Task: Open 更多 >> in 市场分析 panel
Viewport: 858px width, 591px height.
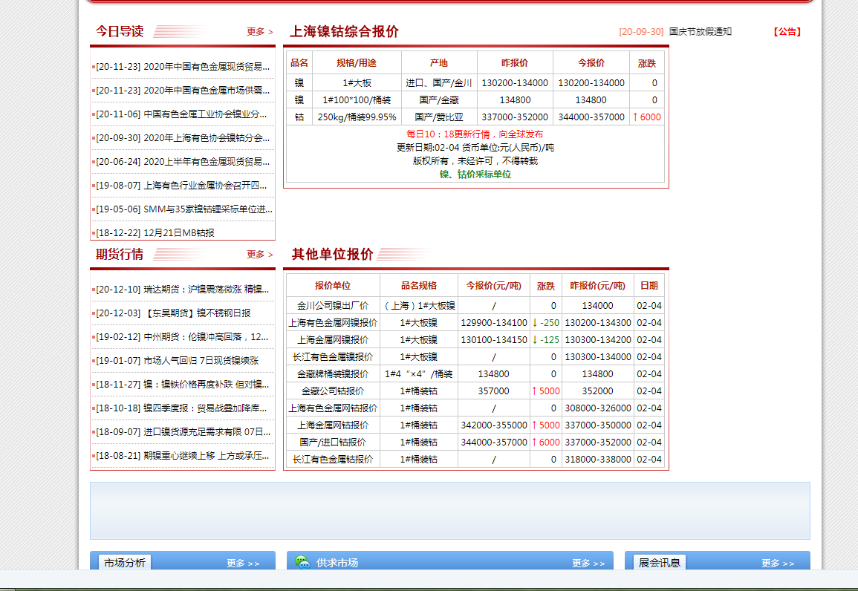Action: (x=243, y=563)
